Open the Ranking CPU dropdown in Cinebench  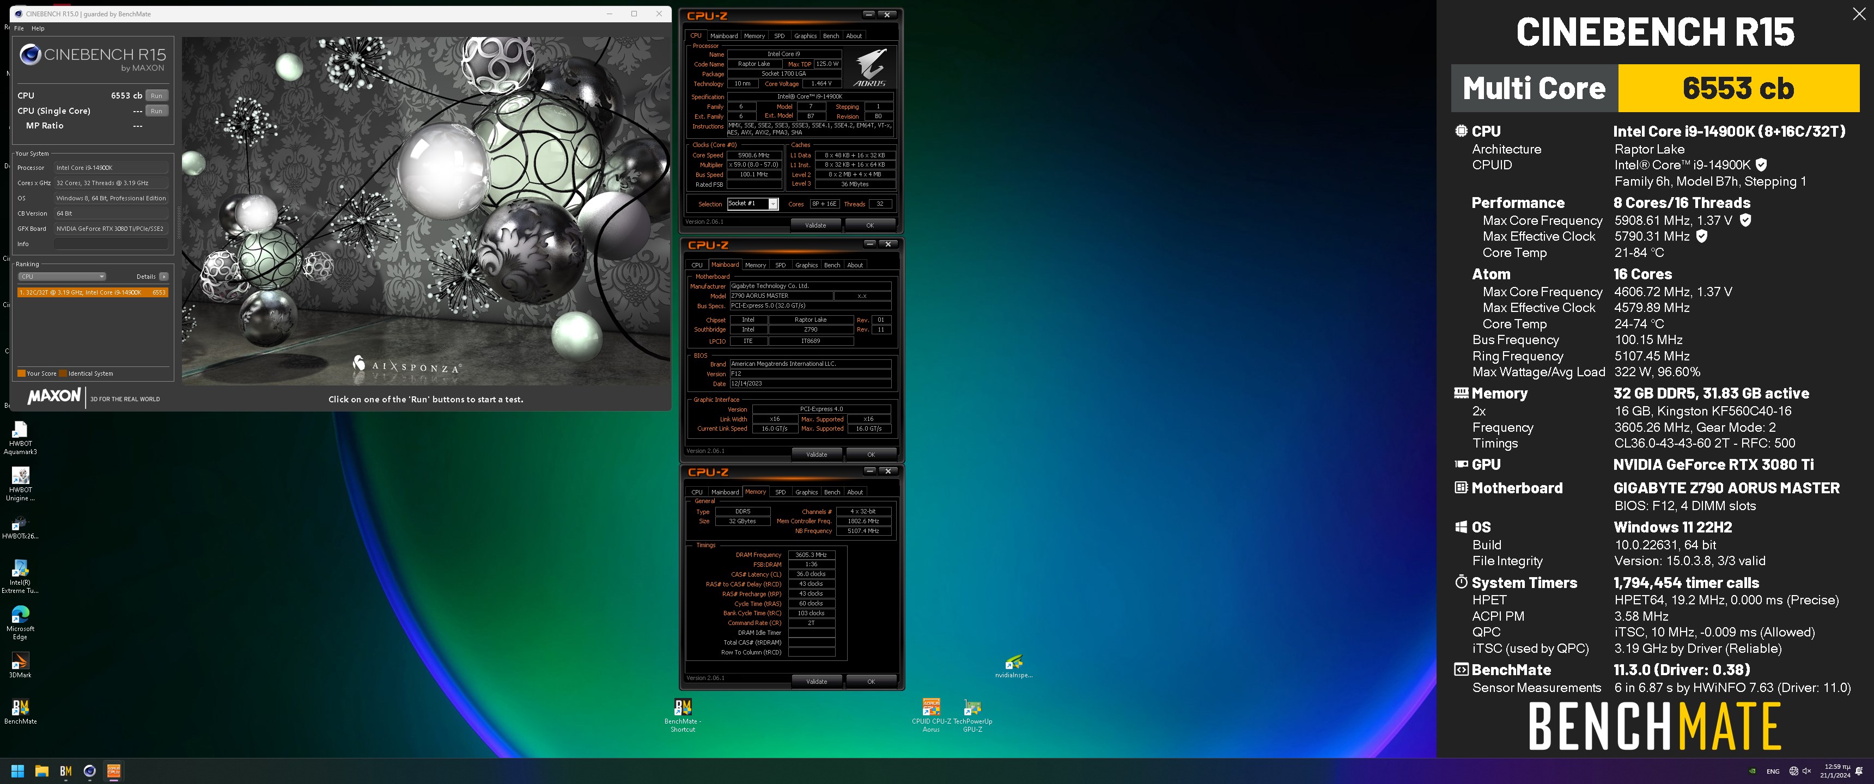click(62, 277)
